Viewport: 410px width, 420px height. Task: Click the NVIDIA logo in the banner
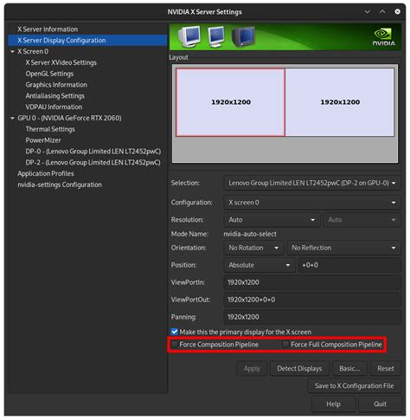coord(384,37)
